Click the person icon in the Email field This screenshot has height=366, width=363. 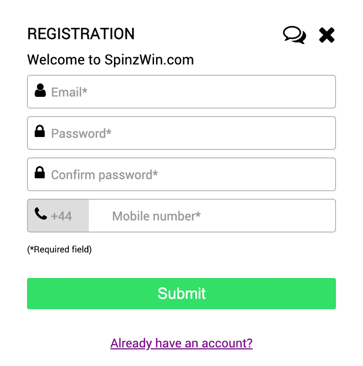point(40,90)
